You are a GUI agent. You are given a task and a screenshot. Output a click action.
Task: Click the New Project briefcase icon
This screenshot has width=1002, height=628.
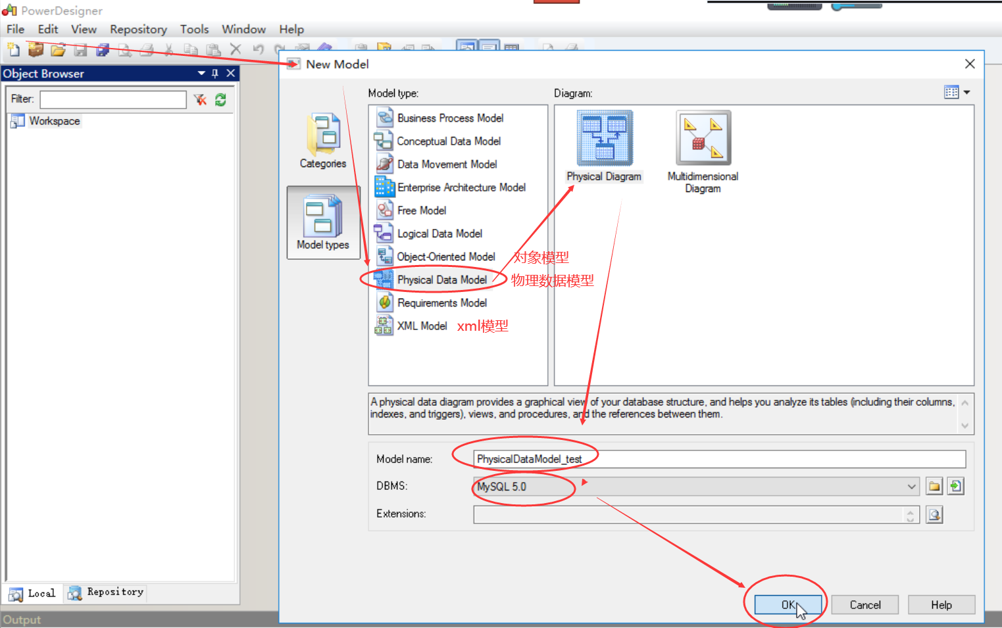point(36,49)
